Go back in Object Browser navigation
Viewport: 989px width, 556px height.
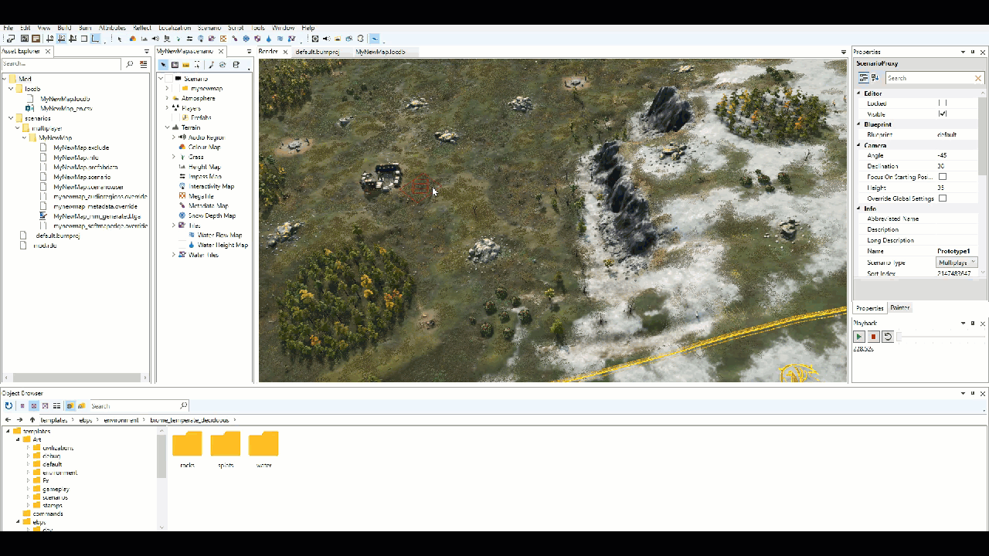(8, 420)
